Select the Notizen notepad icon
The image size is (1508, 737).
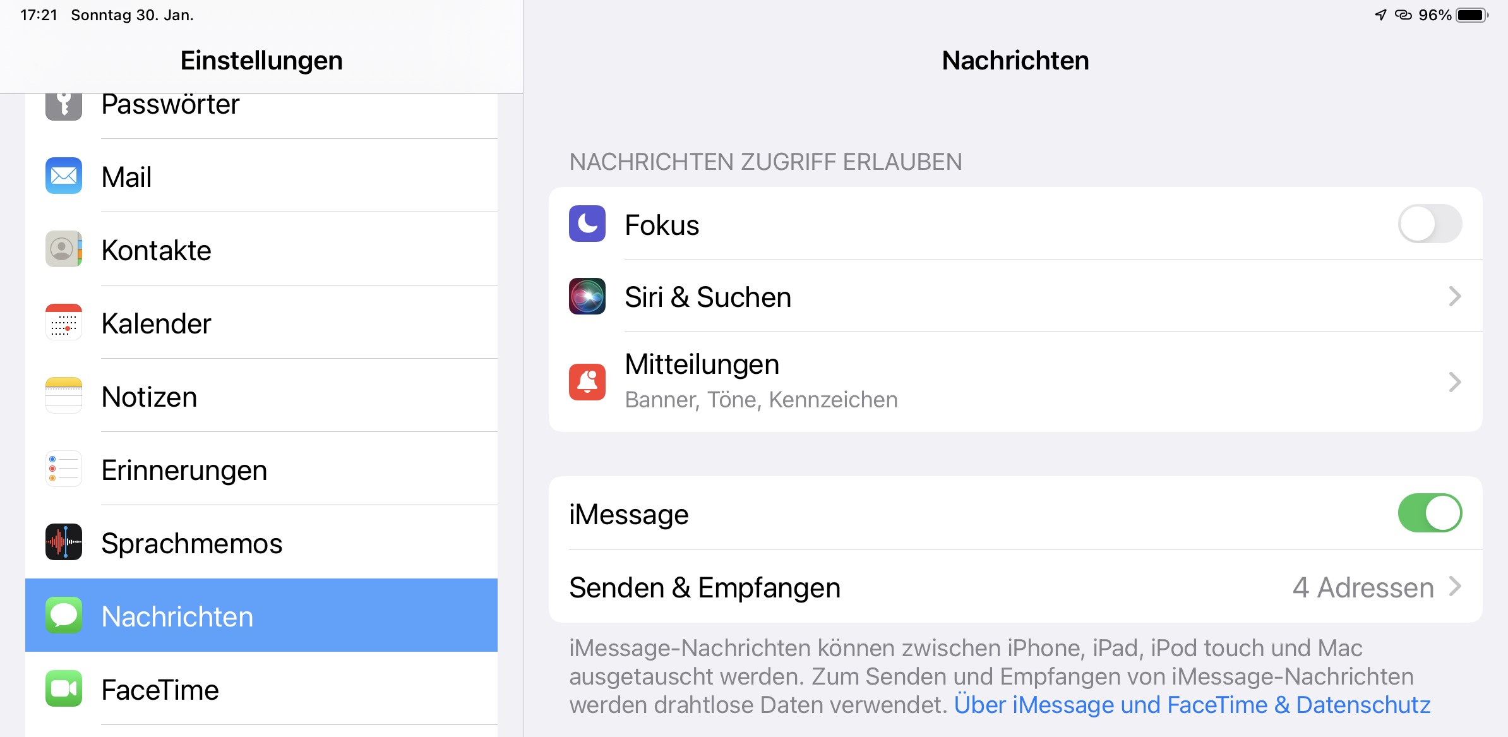(x=64, y=395)
